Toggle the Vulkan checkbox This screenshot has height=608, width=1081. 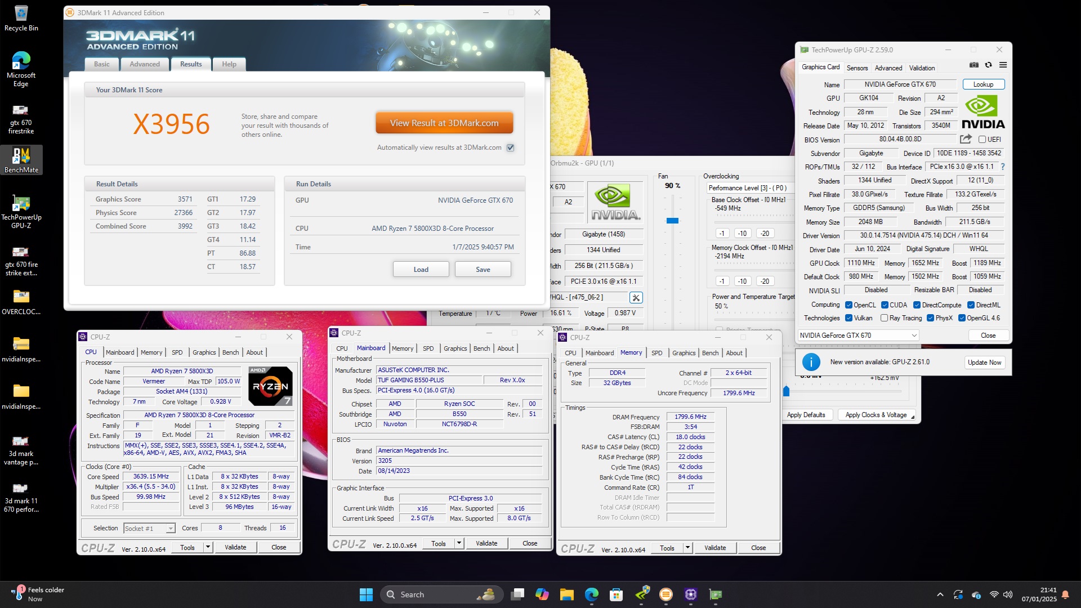[848, 318]
